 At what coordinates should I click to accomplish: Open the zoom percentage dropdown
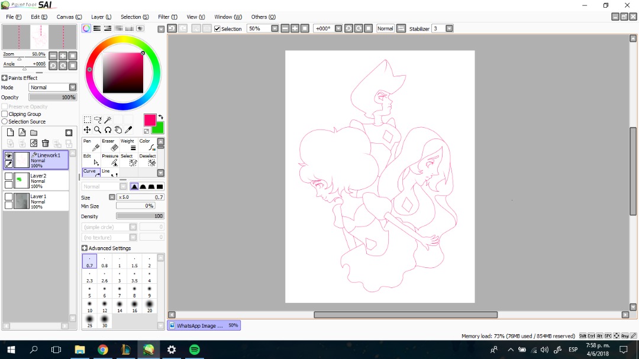(275, 28)
